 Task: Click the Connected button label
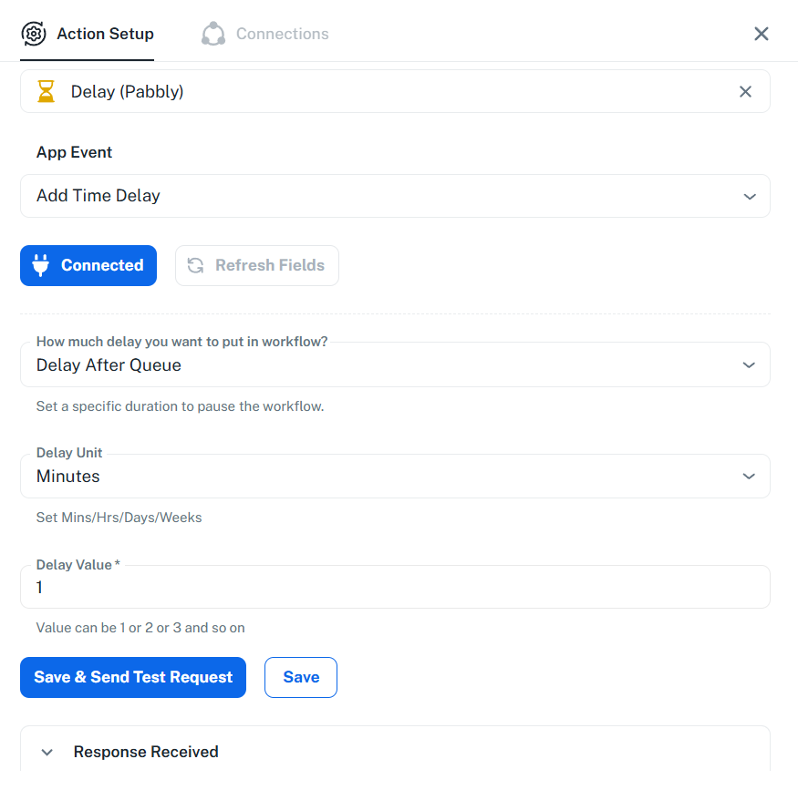(102, 265)
